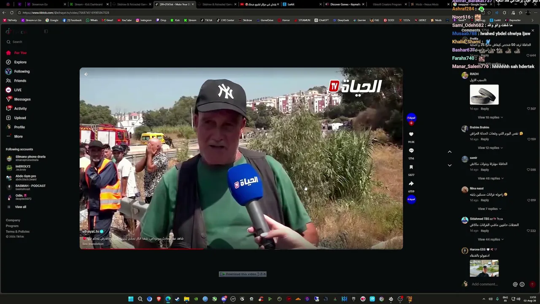540x304 pixels.
Task: Open Windows Start menu
Action: (131, 299)
